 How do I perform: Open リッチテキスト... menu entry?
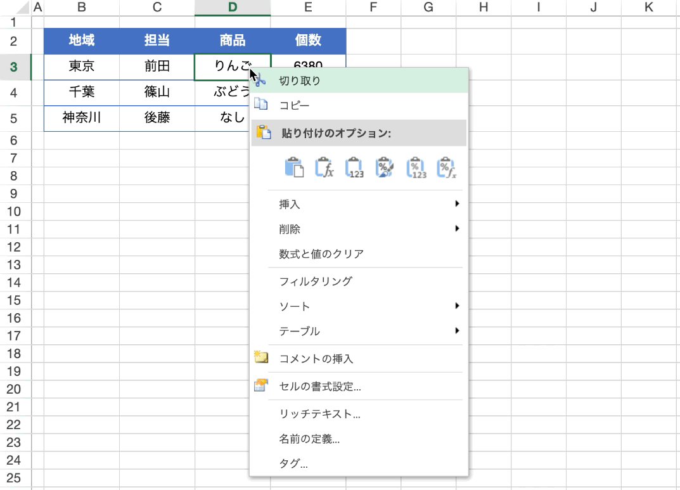pyautogui.click(x=359, y=414)
